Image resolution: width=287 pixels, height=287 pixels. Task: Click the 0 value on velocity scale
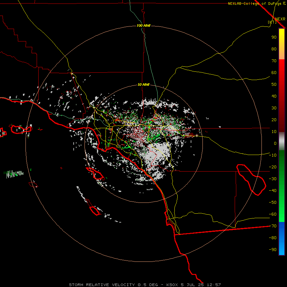(x=275, y=143)
